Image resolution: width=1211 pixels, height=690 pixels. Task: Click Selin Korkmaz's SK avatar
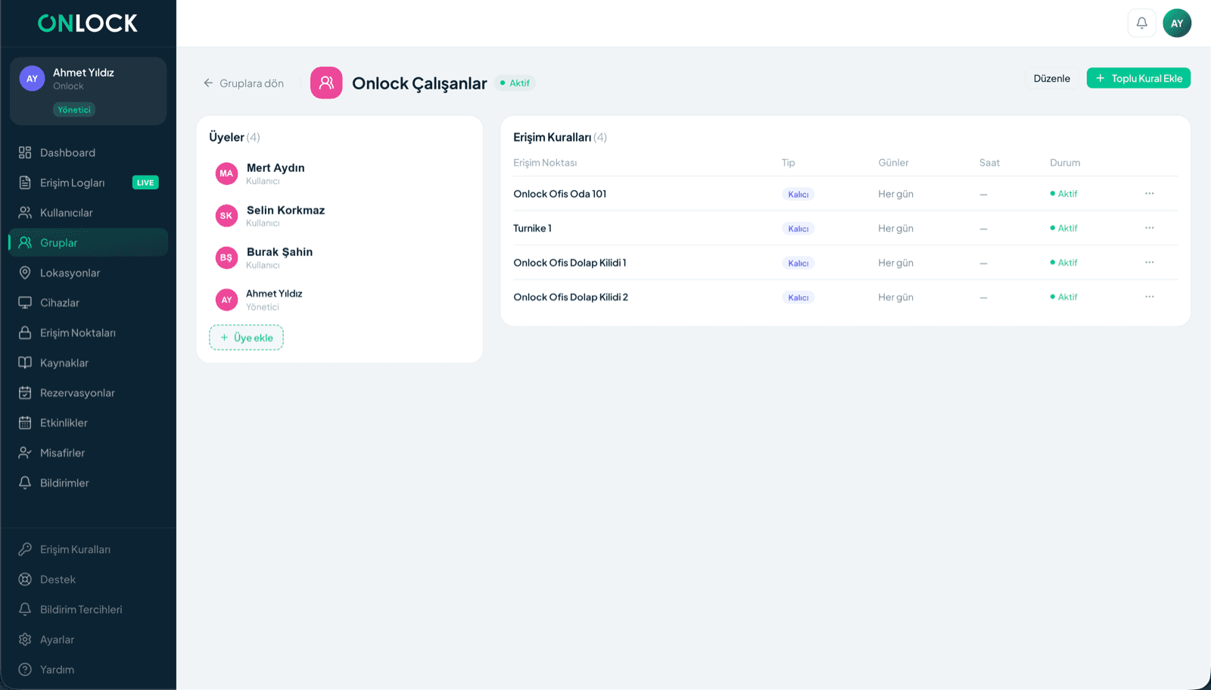tap(226, 216)
